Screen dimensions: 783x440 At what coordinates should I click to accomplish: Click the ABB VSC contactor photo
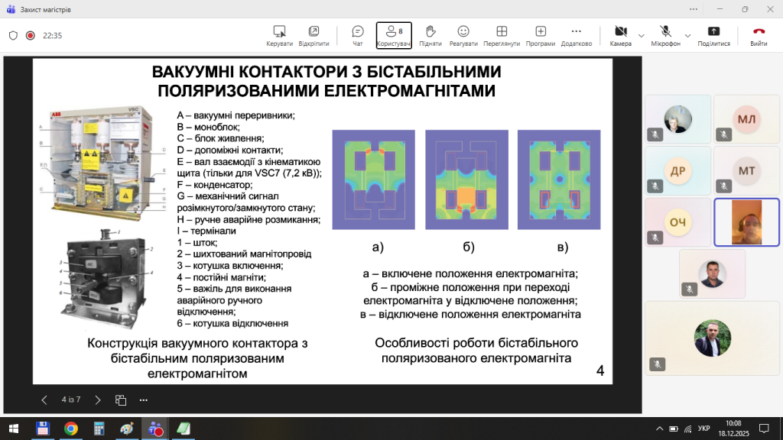(102, 162)
